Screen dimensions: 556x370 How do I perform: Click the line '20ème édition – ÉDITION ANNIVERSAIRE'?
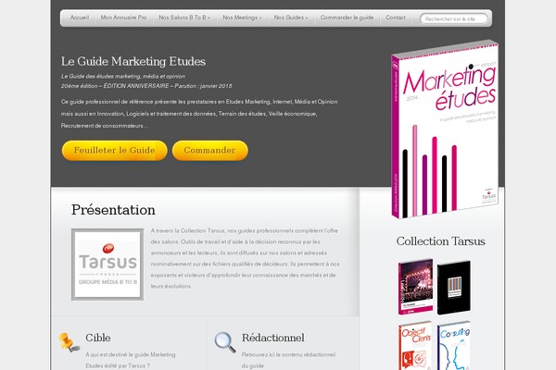[115, 86]
